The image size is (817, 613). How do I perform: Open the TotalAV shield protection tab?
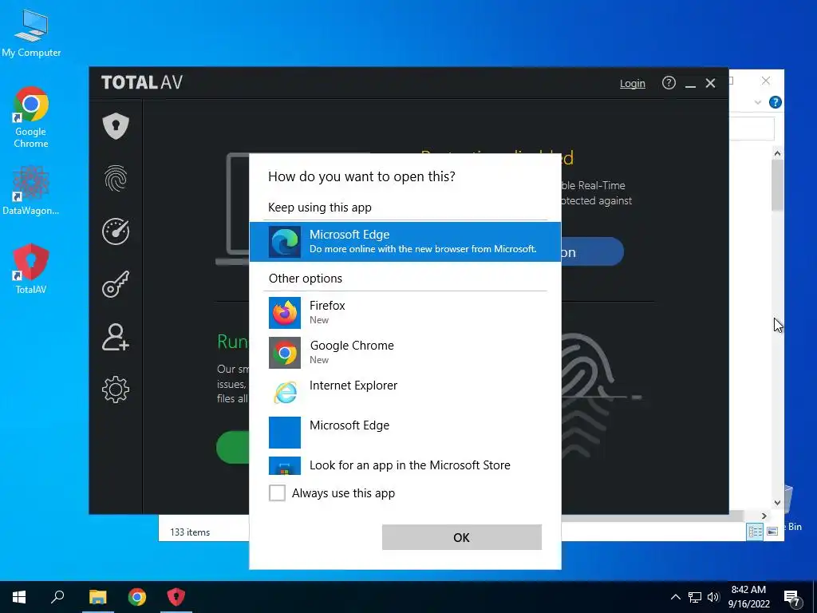[116, 125]
